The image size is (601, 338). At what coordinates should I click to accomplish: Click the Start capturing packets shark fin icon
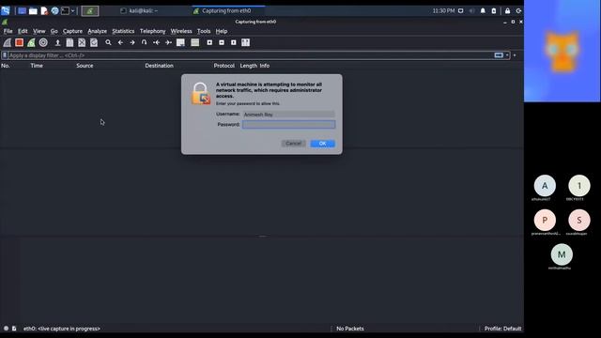click(x=8, y=42)
